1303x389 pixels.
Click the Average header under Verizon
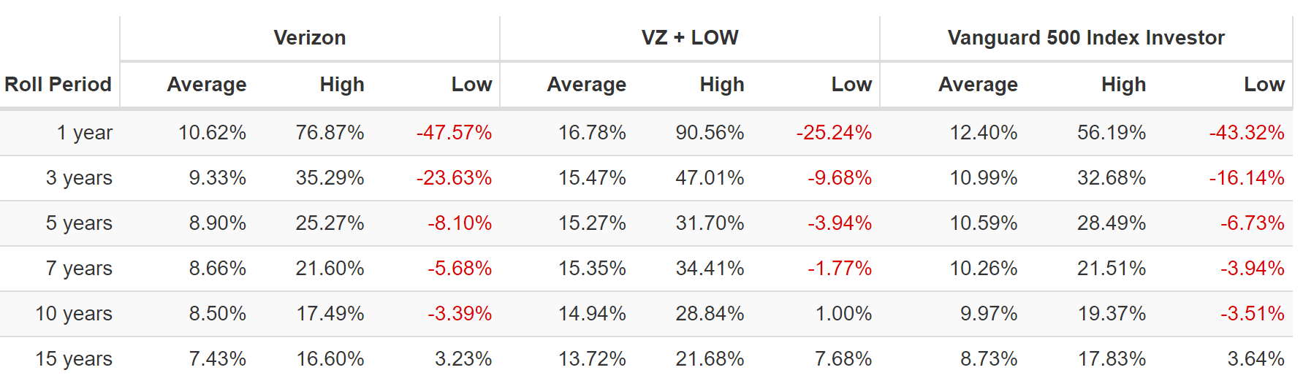207,85
